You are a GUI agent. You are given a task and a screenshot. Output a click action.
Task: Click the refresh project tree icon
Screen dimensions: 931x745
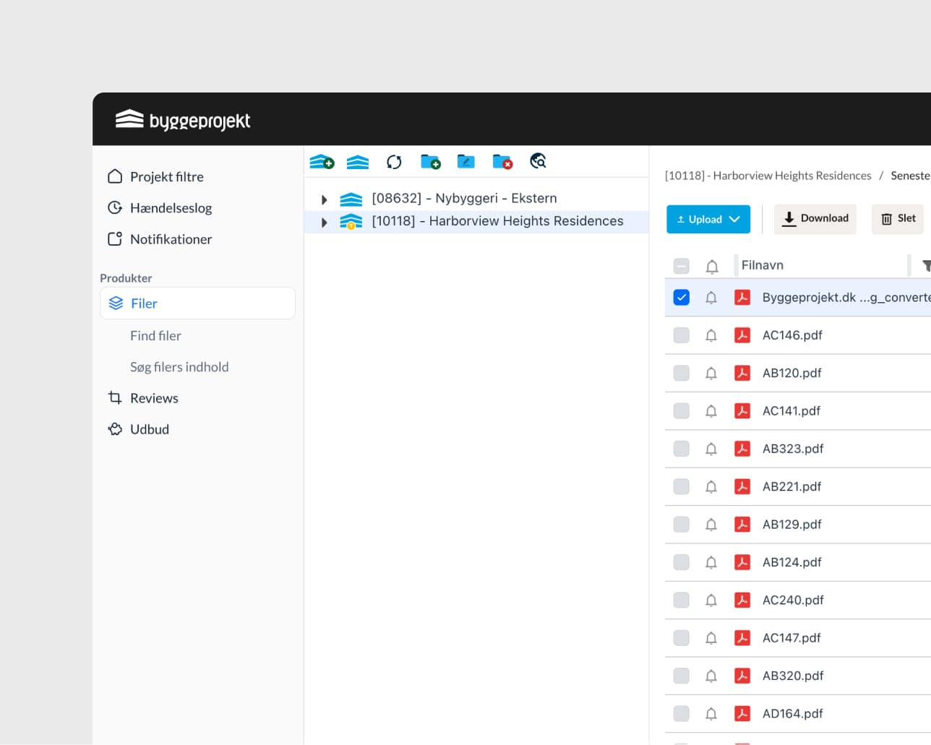pos(394,162)
